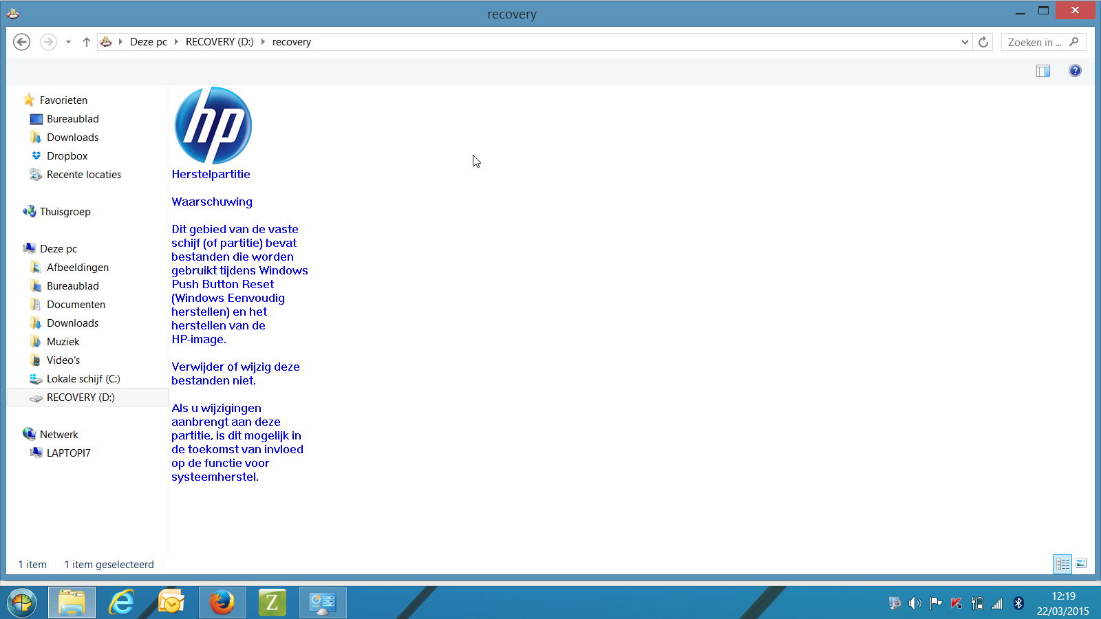Viewport: 1101px width, 619px height.
Task: Open the green Z application on taskbar
Action: (x=272, y=602)
